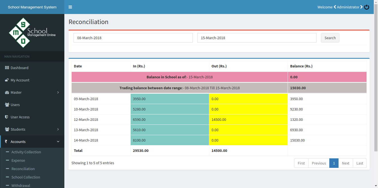The image size is (378, 188).
Task: Expand the Master menu chevron
Action: [x=58, y=92]
